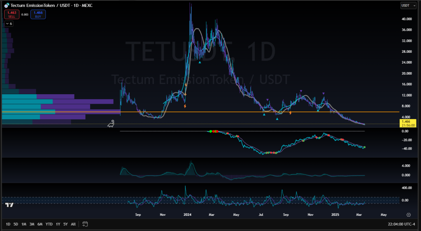Open the USDT currency dropdown
The width and height of the screenshot is (421, 231).
tap(408, 5)
